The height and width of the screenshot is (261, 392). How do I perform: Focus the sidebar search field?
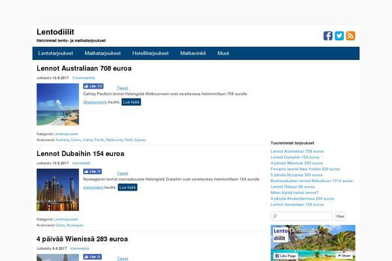(302, 216)
